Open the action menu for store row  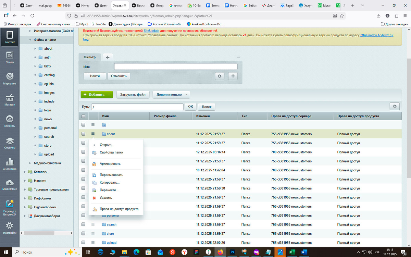pyautogui.click(x=93, y=233)
